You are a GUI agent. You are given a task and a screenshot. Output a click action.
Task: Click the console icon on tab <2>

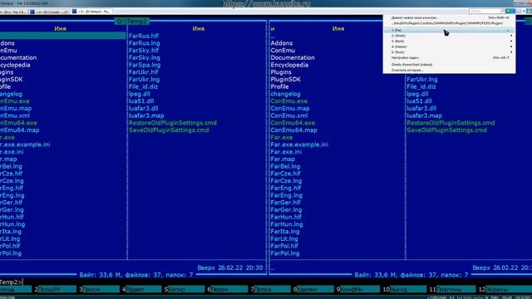[x=32, y=12]
